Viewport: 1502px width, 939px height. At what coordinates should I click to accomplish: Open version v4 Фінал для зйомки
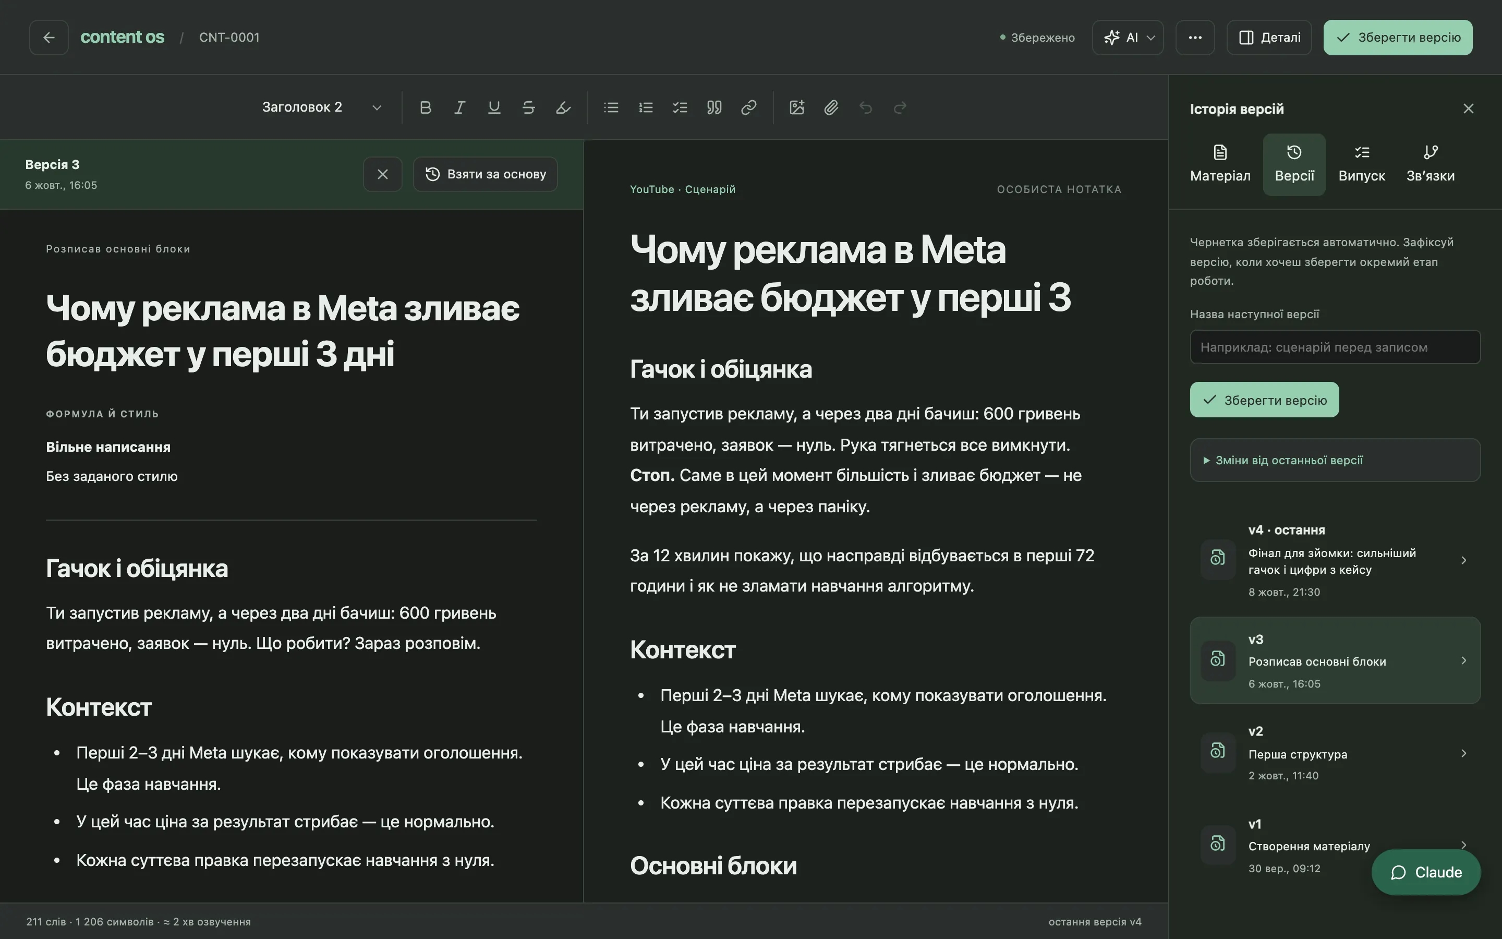[x=1335, y=560]
